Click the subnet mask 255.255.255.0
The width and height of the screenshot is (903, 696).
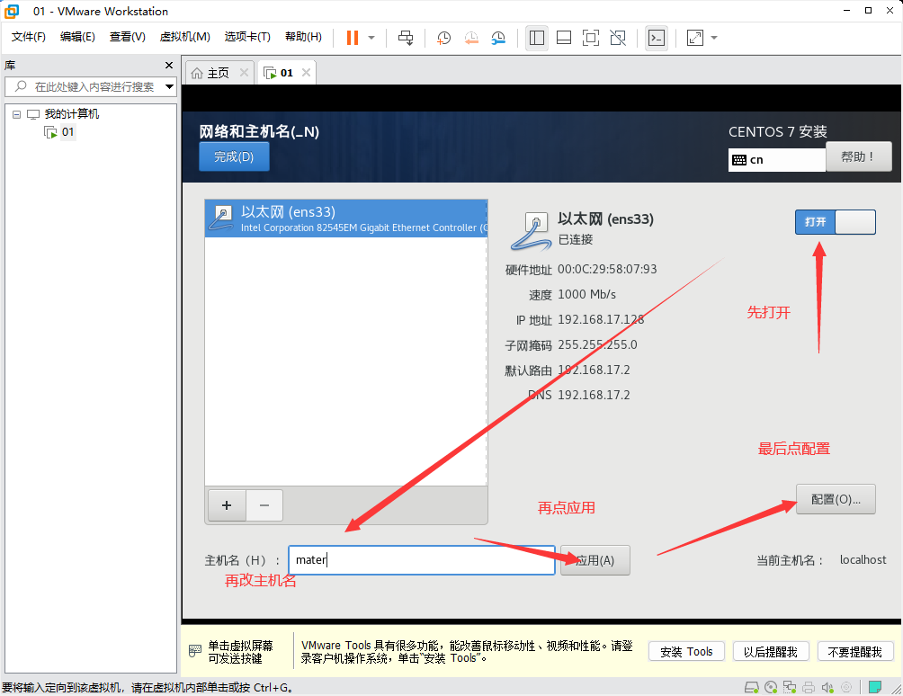597,344
